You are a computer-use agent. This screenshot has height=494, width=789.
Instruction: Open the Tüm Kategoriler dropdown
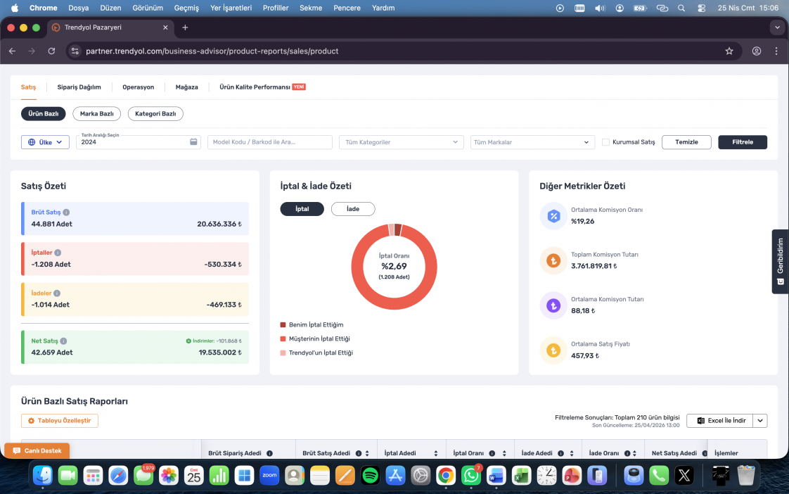(401, 142)
